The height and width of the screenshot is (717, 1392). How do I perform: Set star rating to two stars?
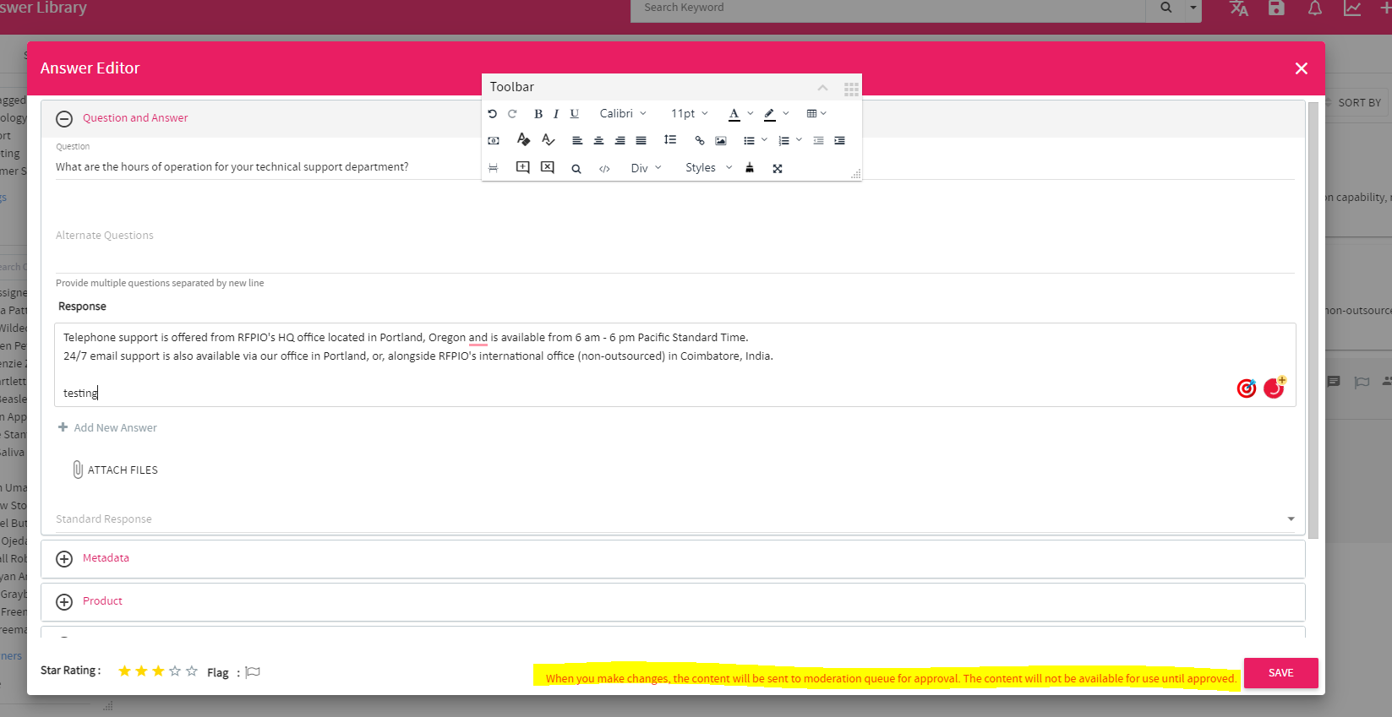pos(141,671)
